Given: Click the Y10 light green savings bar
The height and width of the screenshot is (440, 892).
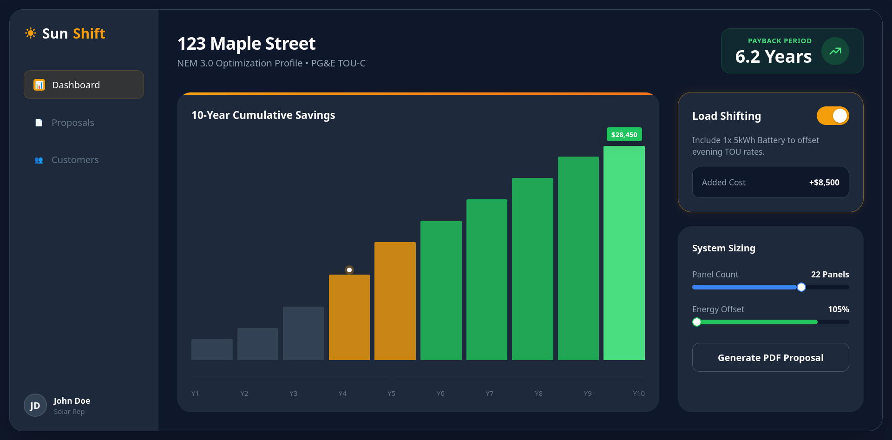Looking at the screenshot, I should (x=624, y=253).
